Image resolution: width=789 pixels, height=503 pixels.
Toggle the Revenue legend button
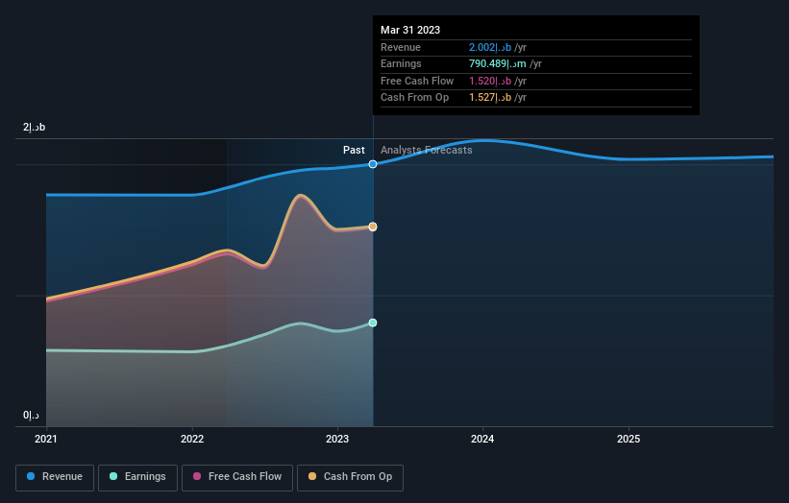tap(55, 477)
